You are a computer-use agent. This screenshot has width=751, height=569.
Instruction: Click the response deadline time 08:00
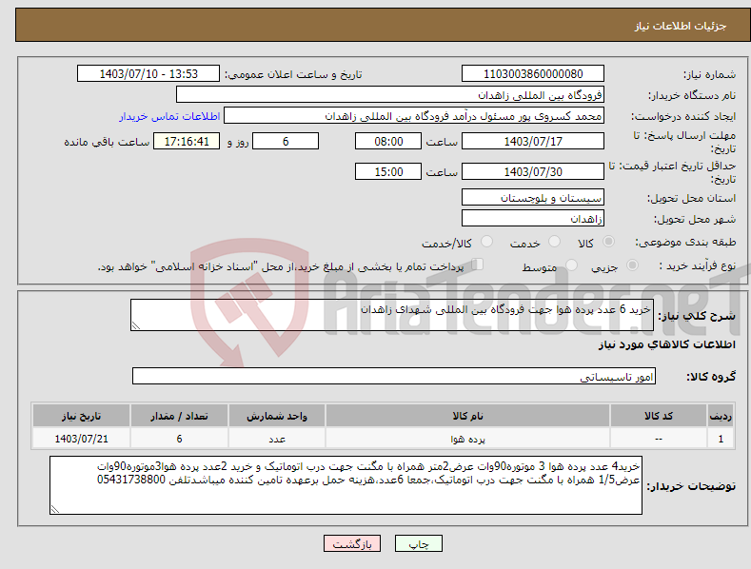tap(388, 141)
